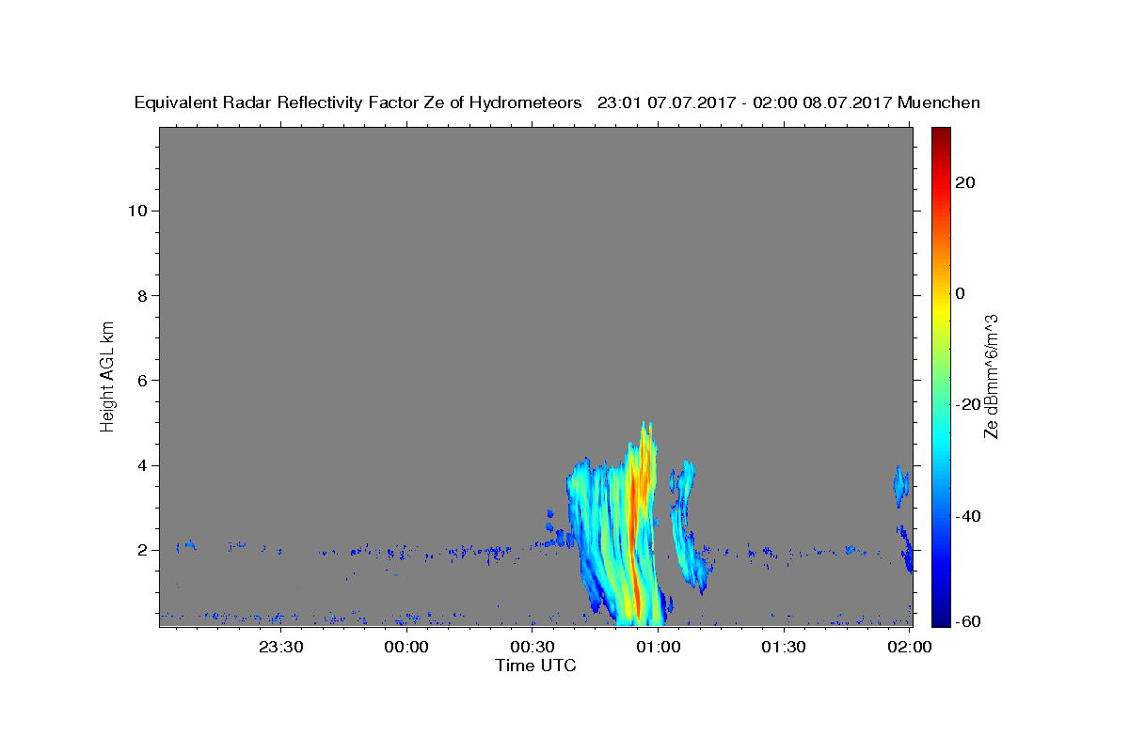This screenshot has height=752, width=1129.
Task: Click the 01:30 time tick label
Action: click(x=784, y=647)
